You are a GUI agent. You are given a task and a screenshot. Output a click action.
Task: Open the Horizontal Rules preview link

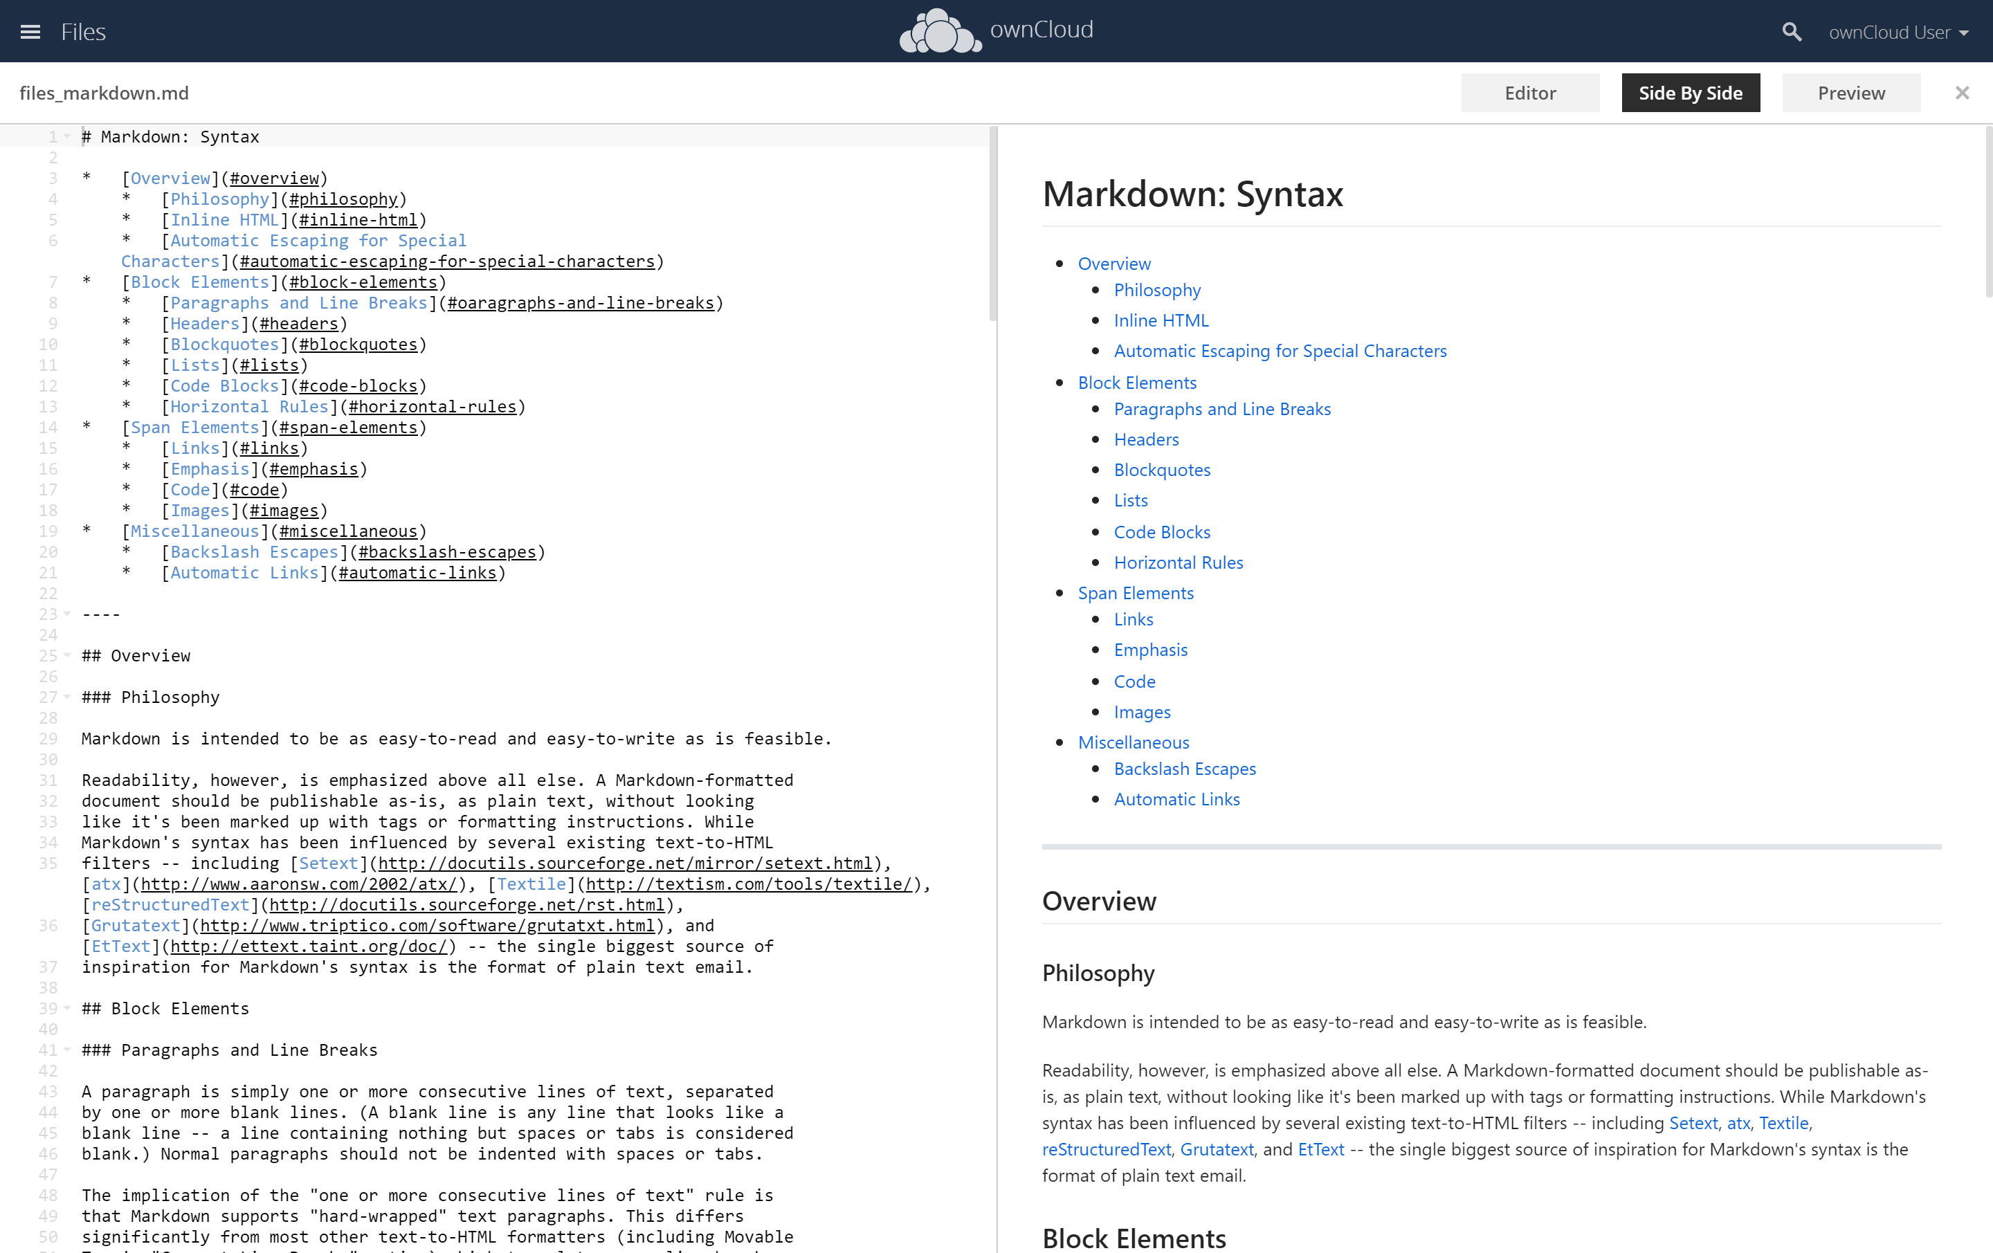(x=1178, y=563)
